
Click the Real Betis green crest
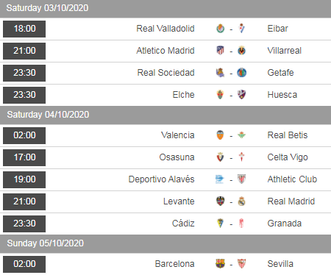tap(242, 135)
